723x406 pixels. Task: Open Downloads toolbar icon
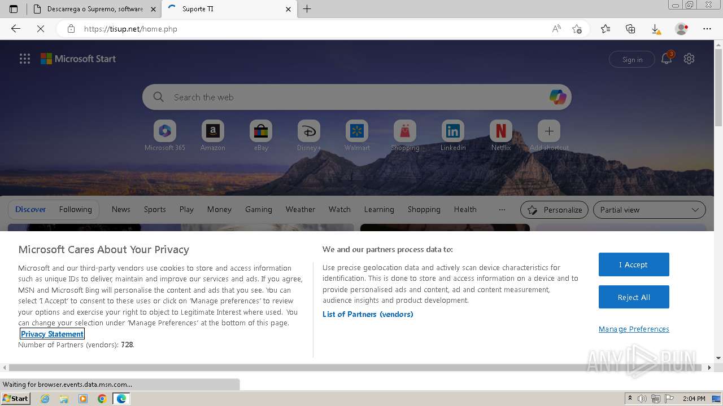tap(655, 29)
